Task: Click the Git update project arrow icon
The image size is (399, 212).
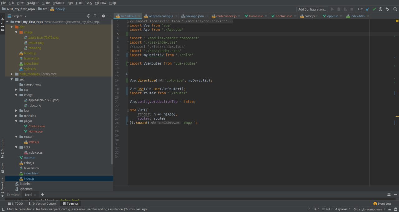Action: [368, 9]
